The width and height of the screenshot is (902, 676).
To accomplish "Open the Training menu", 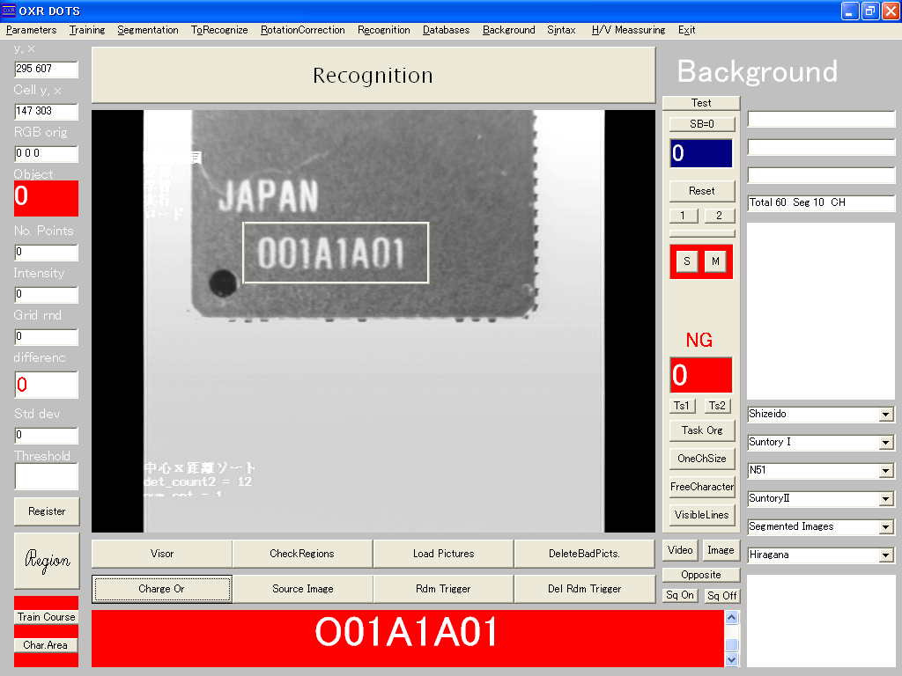I will (87, 30).
